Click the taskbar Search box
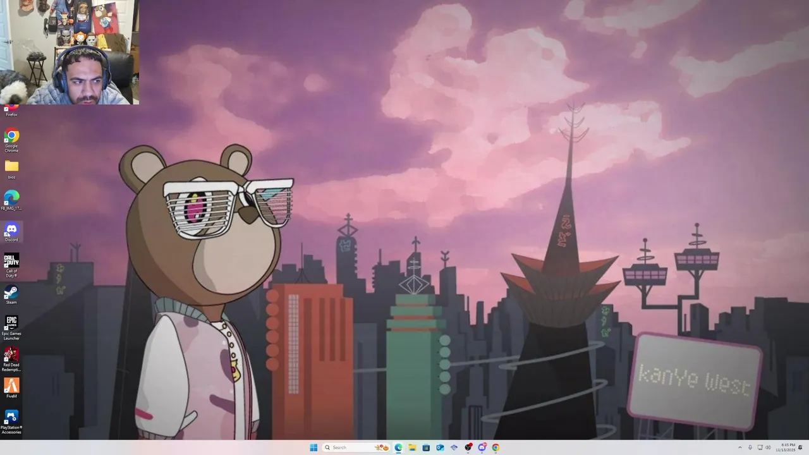Screen dimensions: 809x455 (x=355, y=447)
